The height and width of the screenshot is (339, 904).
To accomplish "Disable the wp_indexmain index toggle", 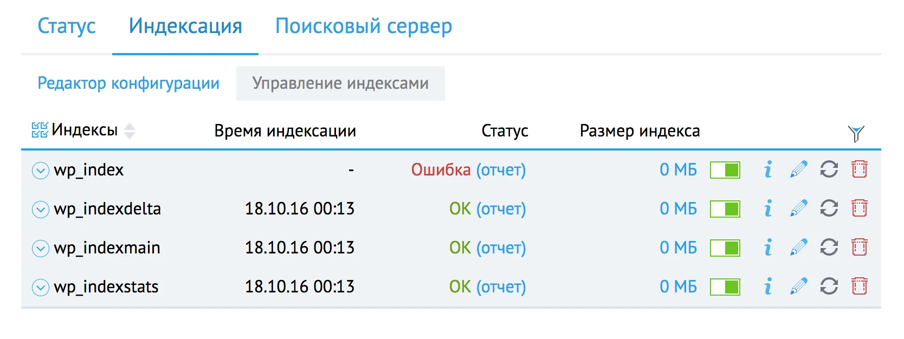I will click(x=725, y=247).
